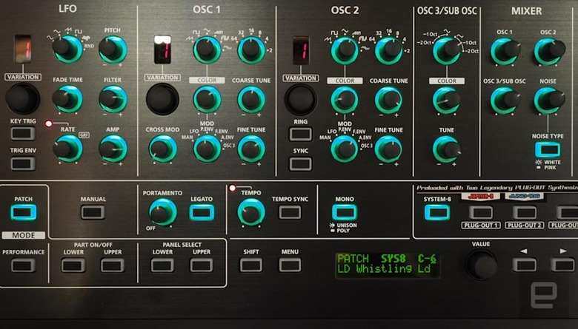Viewport: 578px width, 329px height.
Task: Select the Plug-Out 1 button
Action: [480, 212]
